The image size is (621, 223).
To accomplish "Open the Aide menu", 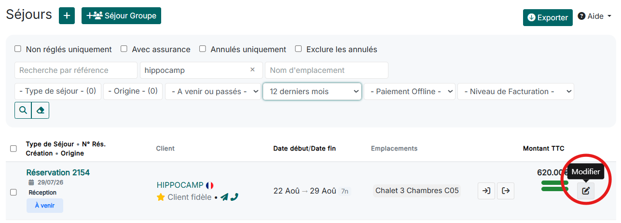I will 594,16.
